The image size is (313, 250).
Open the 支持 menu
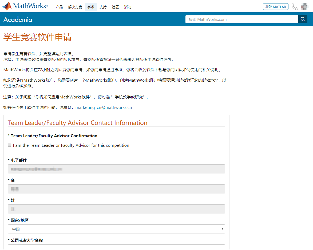pyautogui.click(x=103, y=7)
